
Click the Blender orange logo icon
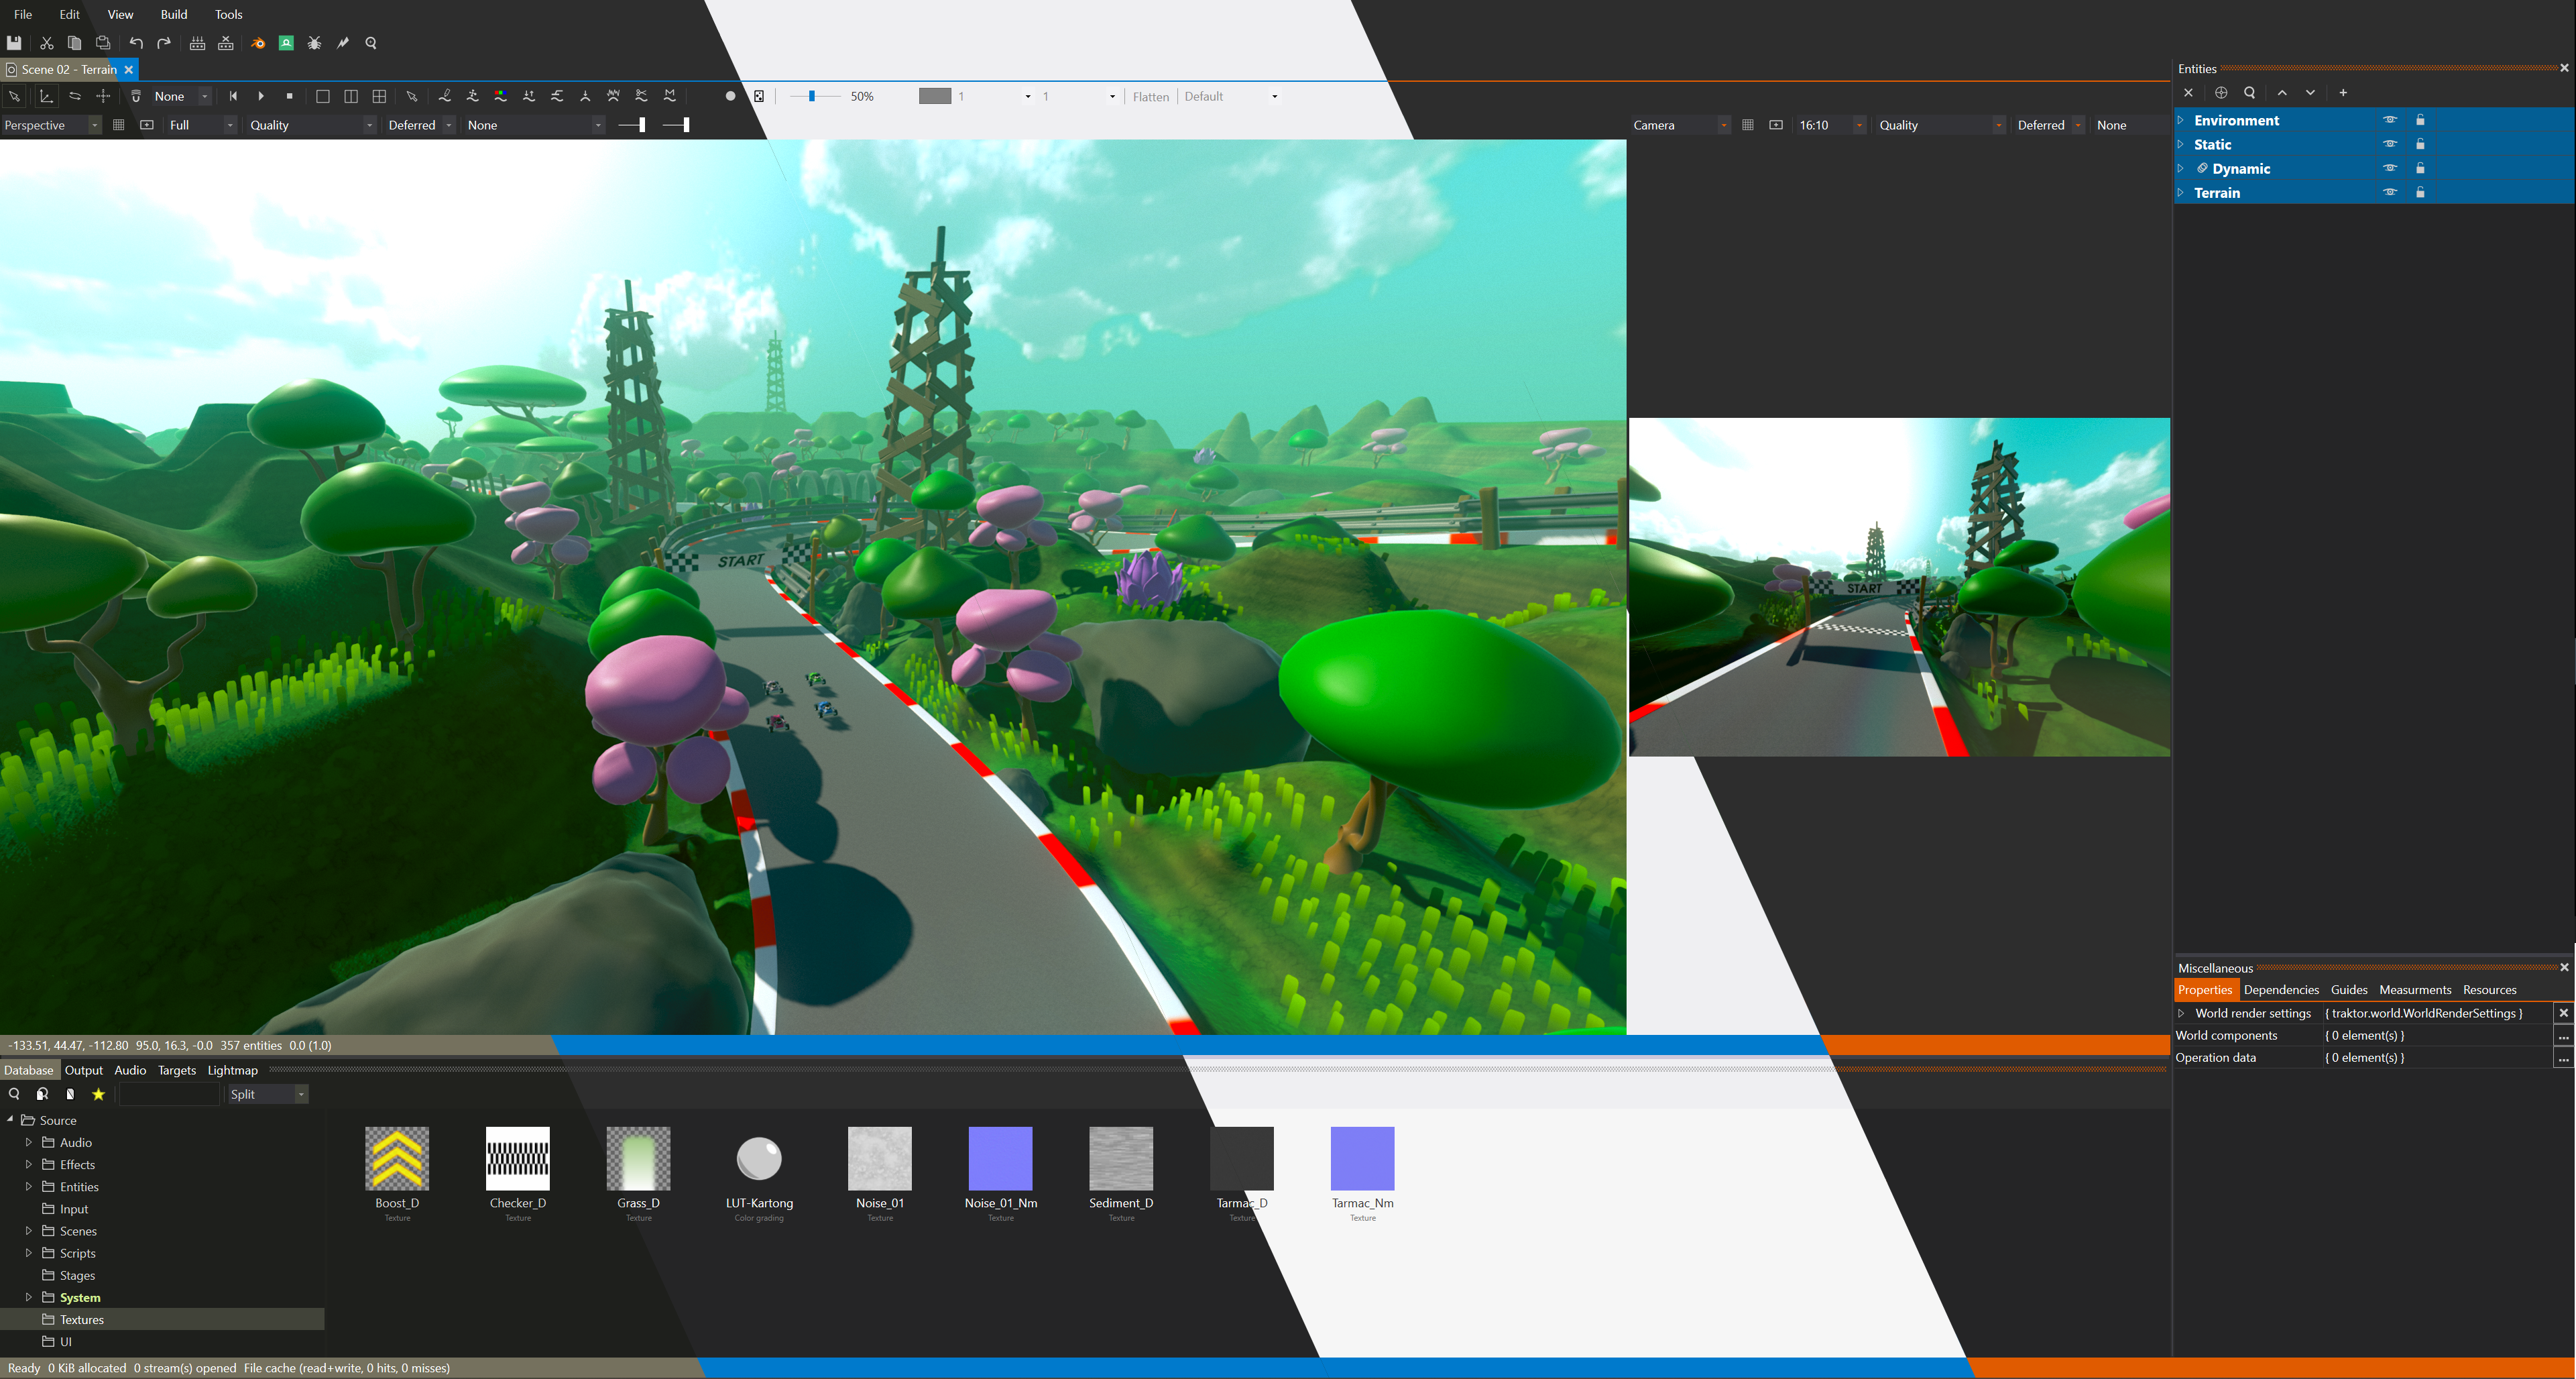tap(258, 43)
